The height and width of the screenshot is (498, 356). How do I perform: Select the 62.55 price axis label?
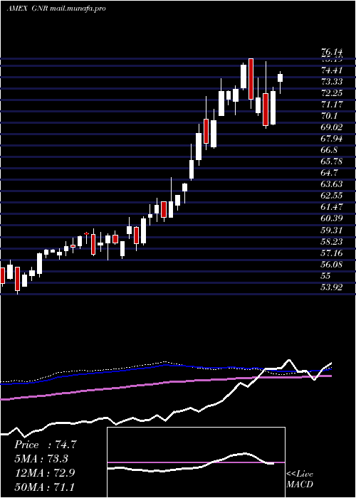(x=333, y=196)
